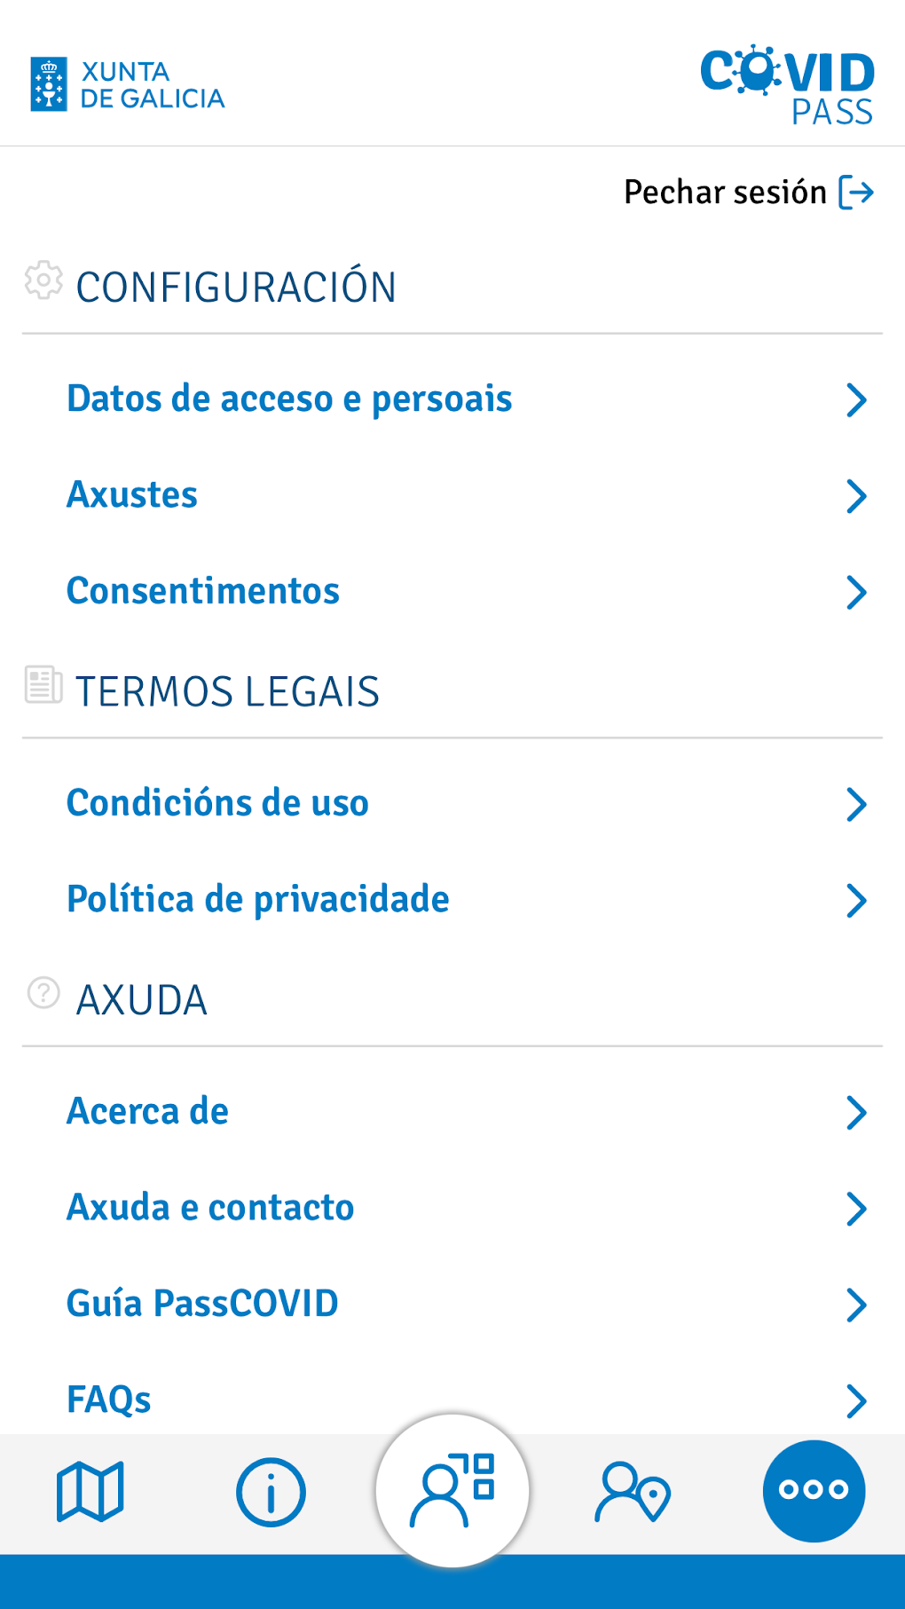
Task: Expand chevron next to Consentimentos
Action: [x=856, y=592]
